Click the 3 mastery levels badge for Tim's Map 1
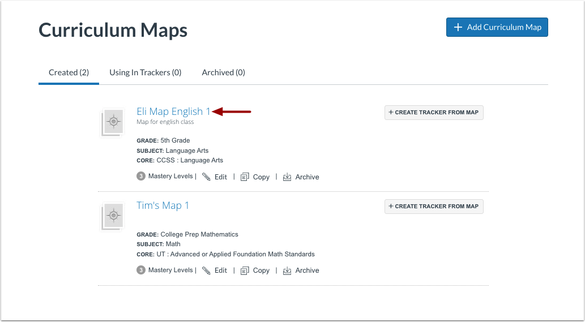 [x=140, y=270]
